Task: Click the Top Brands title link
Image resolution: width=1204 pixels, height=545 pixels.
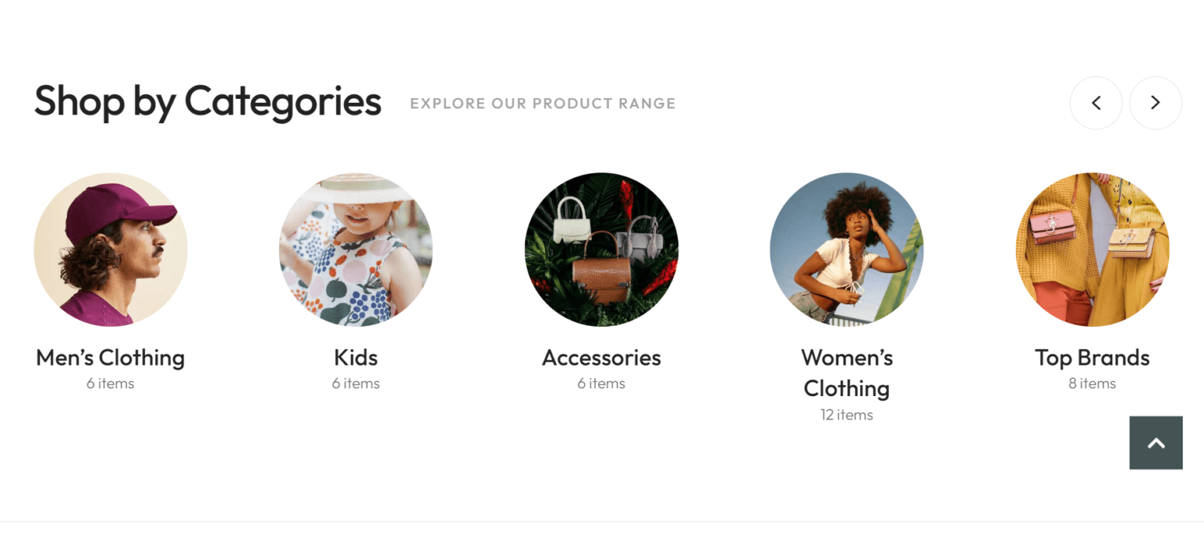Action: point(1092,358)
